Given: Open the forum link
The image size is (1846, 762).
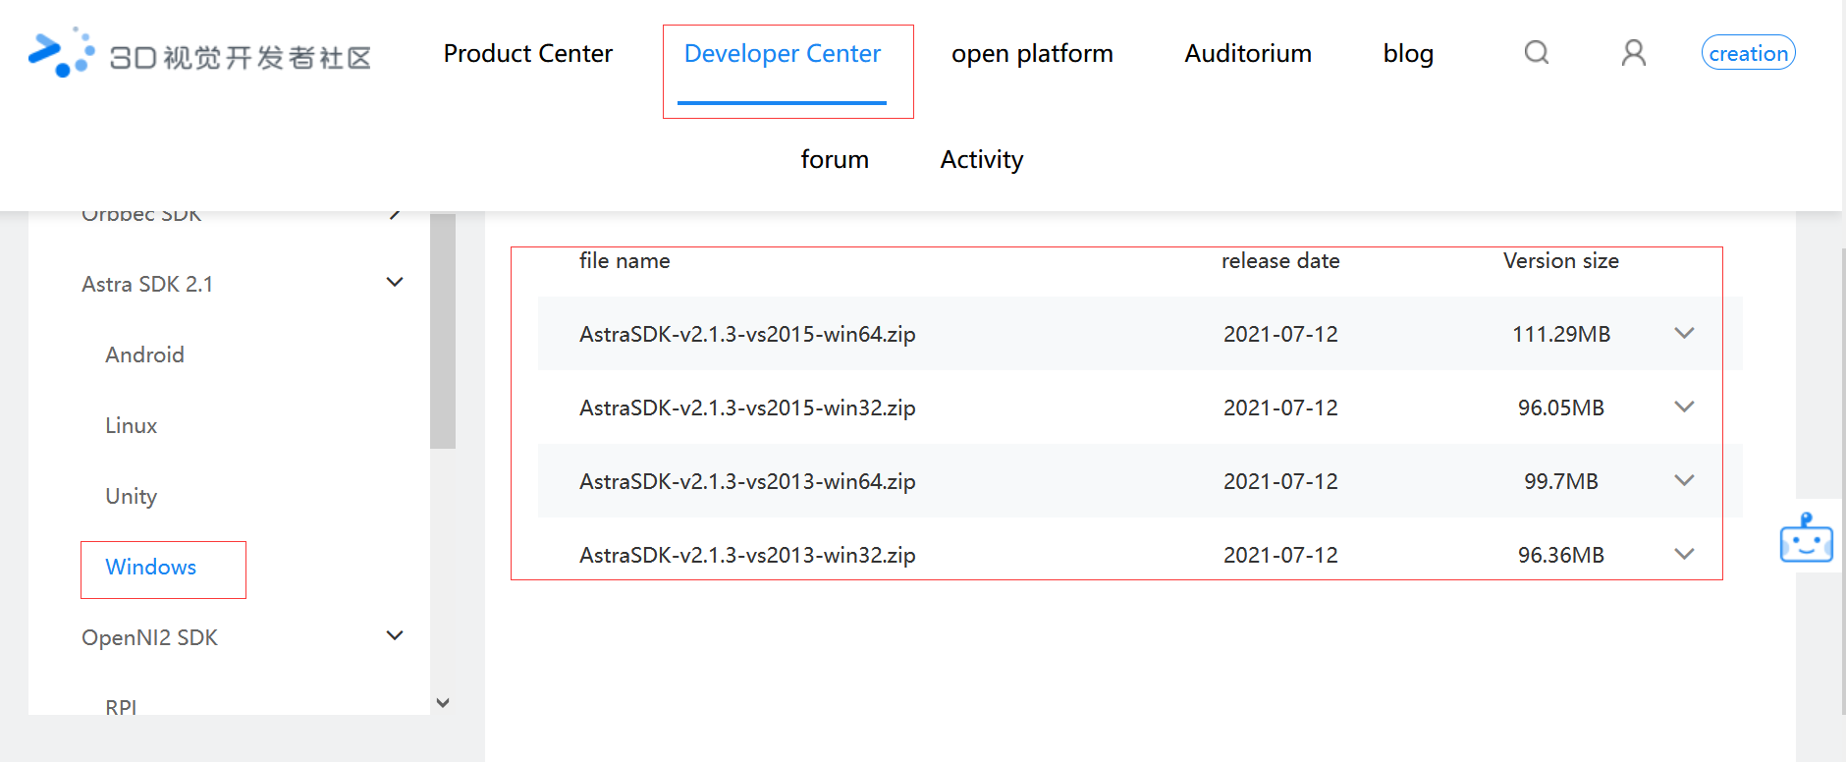Looking at the screenshot, I should tap(835, 159).
